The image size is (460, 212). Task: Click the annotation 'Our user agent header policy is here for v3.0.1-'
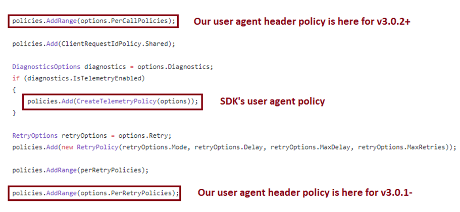click(305, 193)
